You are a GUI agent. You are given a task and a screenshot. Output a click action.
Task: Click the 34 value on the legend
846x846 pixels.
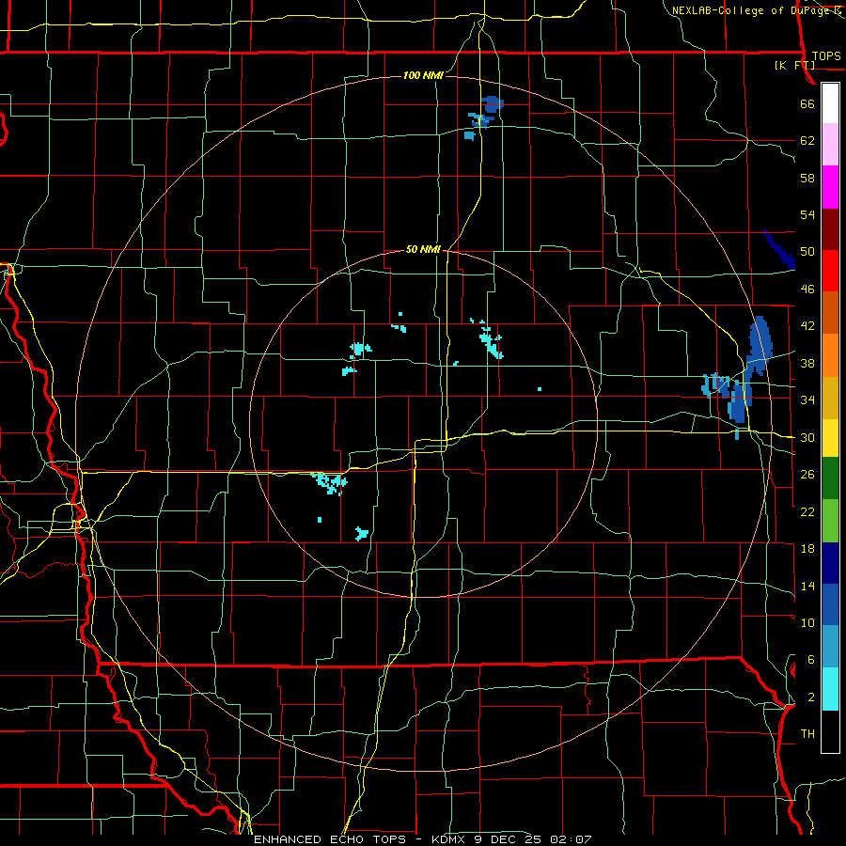pyautogui.click(x=807, y=400)
